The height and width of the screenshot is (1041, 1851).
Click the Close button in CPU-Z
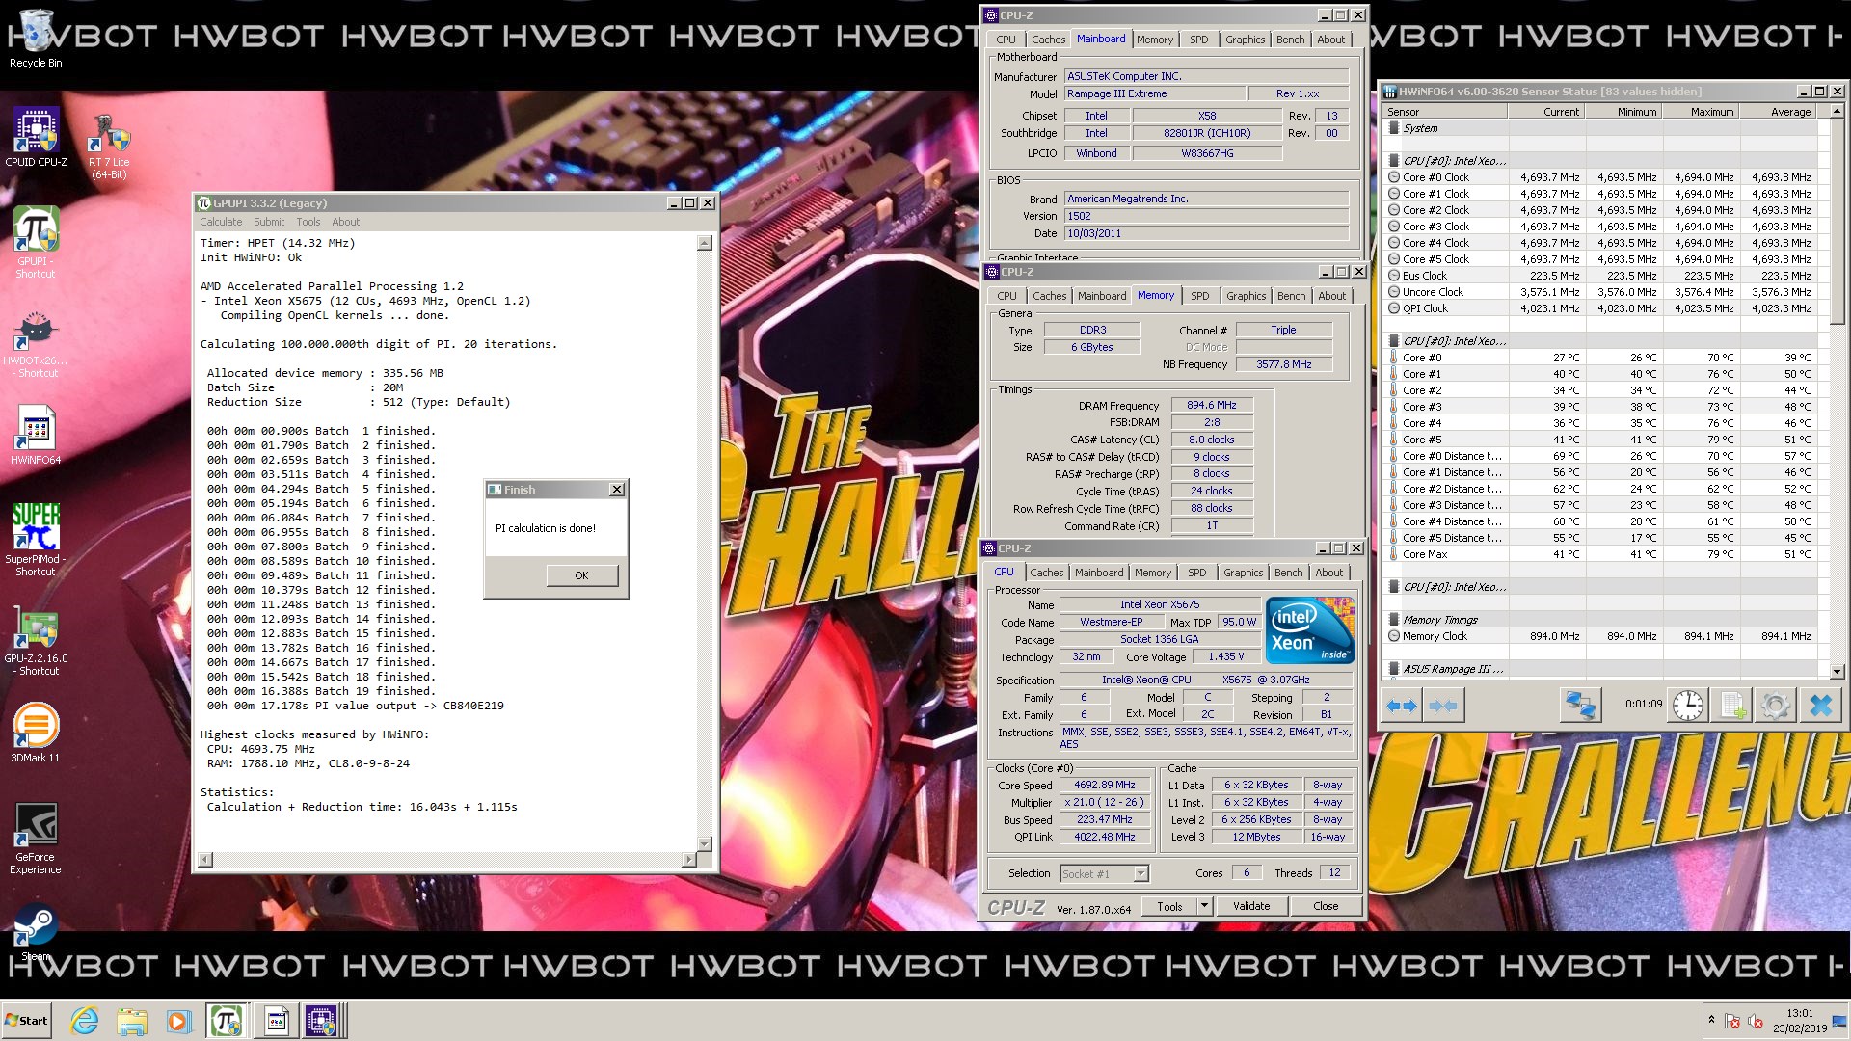(1326, 906)
